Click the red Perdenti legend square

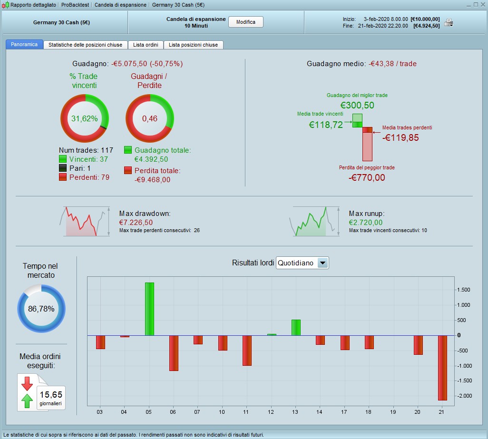pyautogui.click(x=63, y=177)
